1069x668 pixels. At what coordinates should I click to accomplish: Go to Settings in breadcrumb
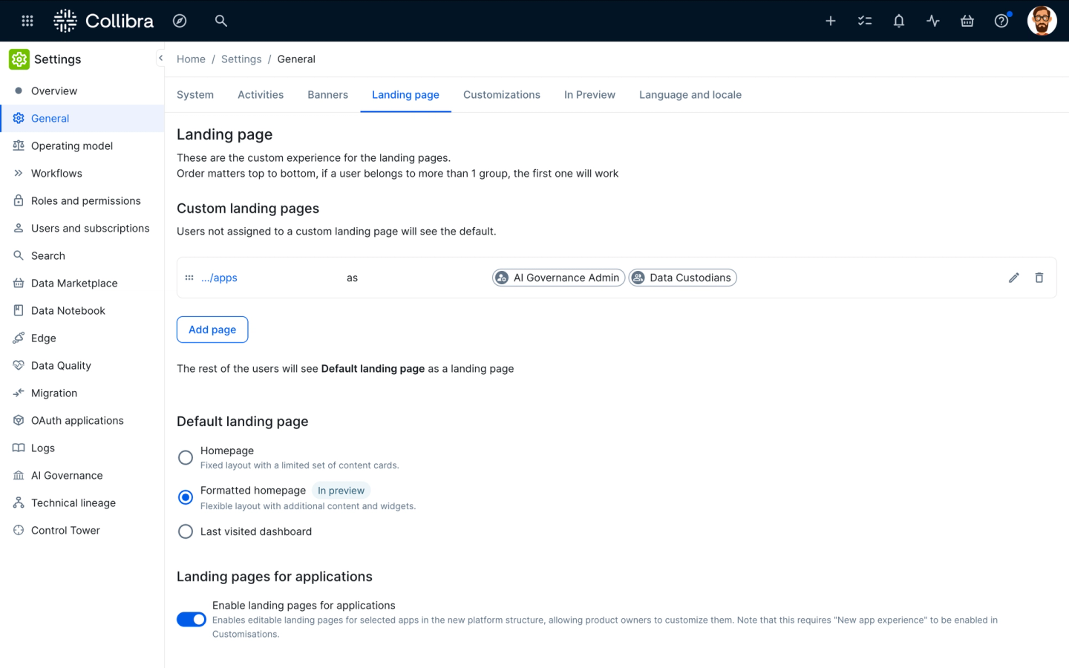(241, 59)
